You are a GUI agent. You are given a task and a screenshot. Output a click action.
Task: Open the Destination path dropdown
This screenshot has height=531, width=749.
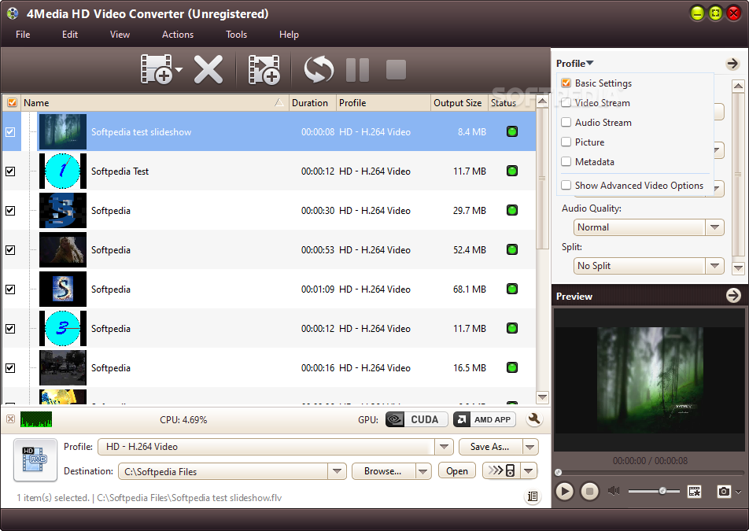[x=338, y=471]
